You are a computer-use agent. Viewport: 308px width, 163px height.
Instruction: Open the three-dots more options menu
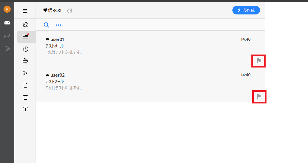click(58, 25)
